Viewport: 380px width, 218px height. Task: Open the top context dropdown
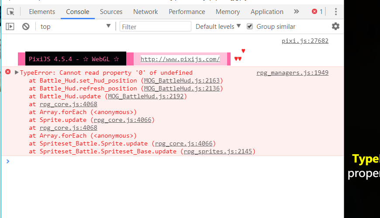click(76, 27)
